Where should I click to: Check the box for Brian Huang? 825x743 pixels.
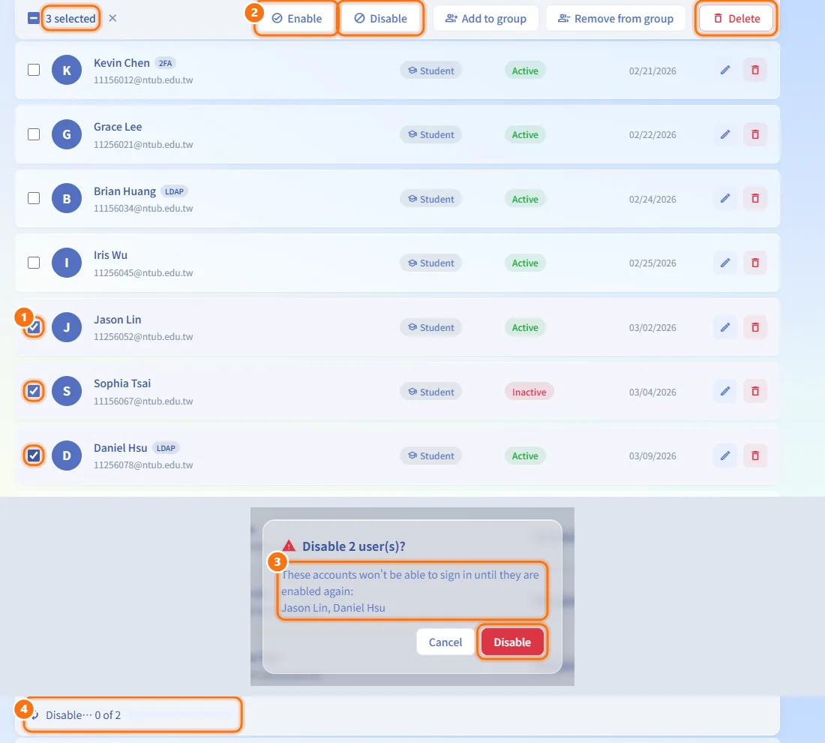pyautogui.click(x=34, y=199)
